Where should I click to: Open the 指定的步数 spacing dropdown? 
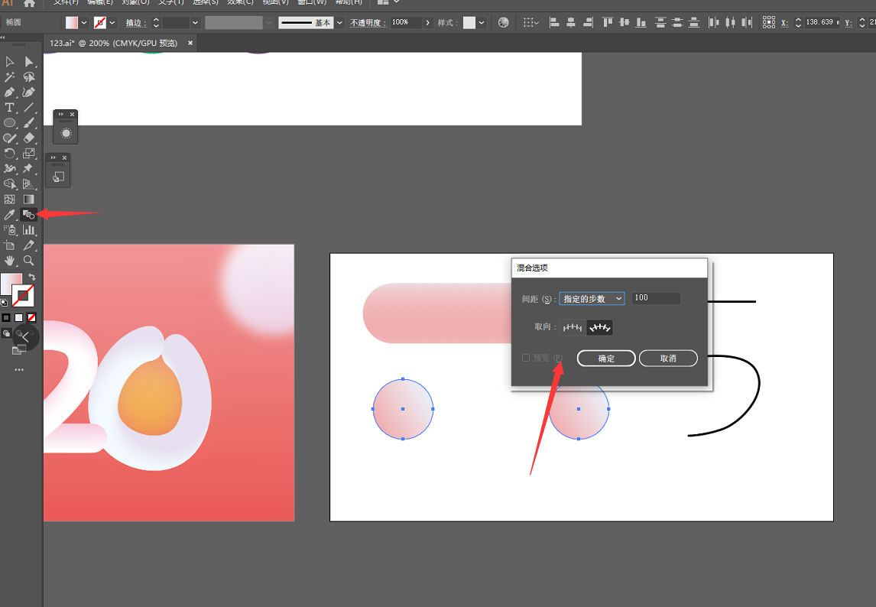point(592,299)
